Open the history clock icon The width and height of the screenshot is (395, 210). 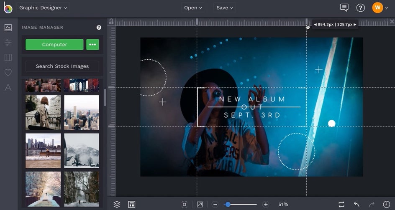pos(387,204)
